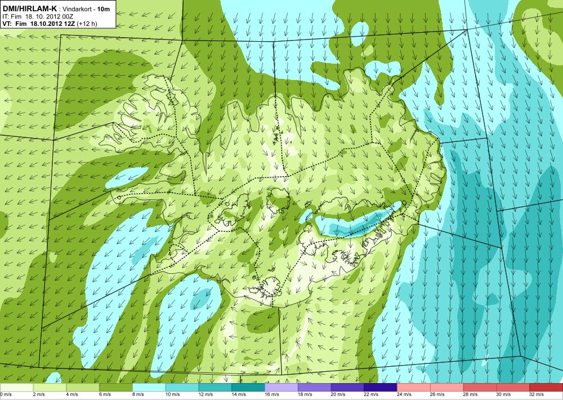Click the '10 m/s' legend label
The image size is (563, 400).
tap(172, 394)
